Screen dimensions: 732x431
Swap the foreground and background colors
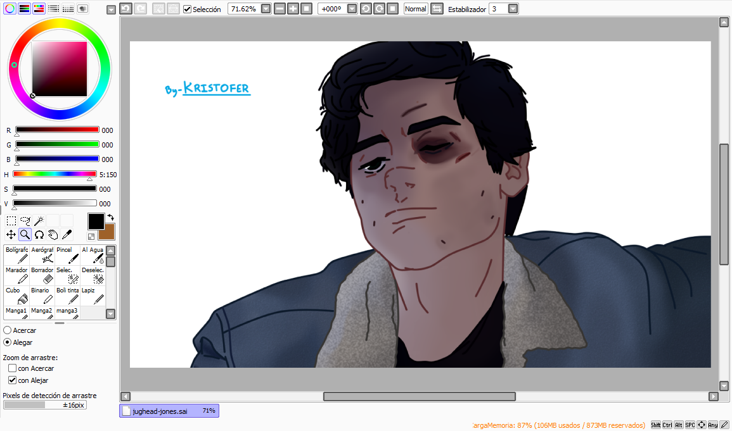click(111, 218)
